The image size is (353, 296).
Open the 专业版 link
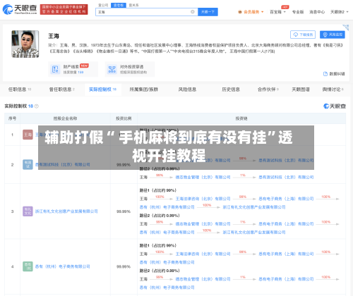point(298,12)
